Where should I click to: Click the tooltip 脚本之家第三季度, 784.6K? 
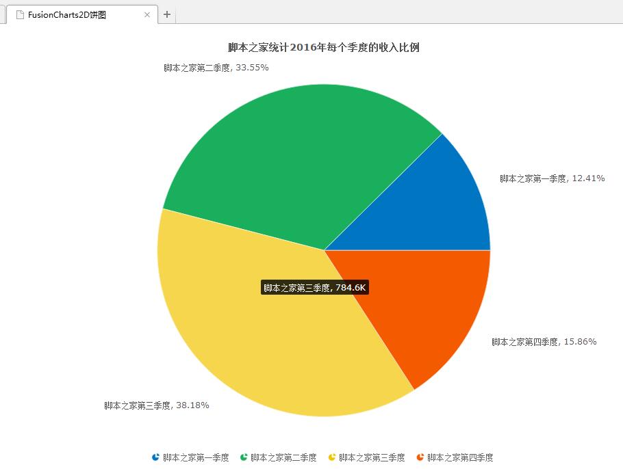[315, 288]
